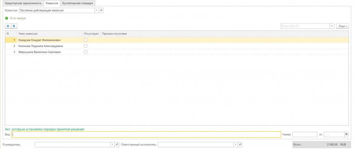Click the row number cell 3
Screen dimensions: 355x149
coord(11,52)
